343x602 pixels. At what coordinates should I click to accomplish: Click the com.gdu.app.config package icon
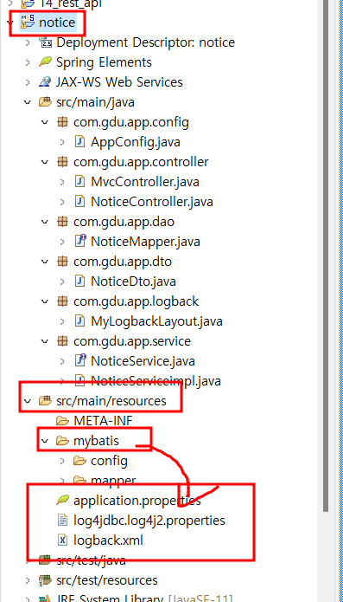[62, 122]
